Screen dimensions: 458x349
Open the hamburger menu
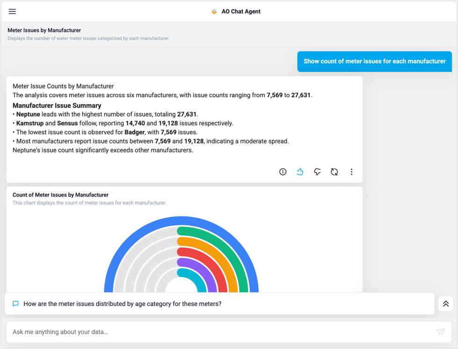coord(12,11)
